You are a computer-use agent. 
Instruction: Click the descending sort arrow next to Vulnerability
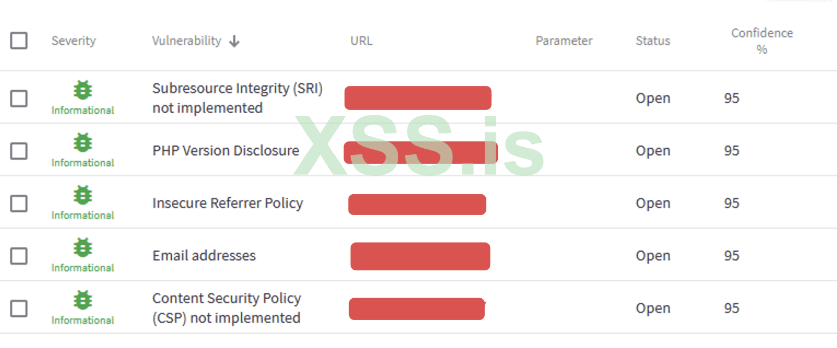[x=235, y=40]
